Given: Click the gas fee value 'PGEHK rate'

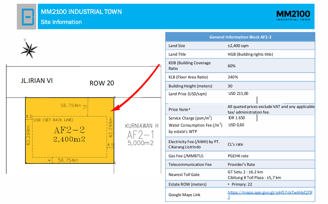Looking at the screenshot, I should tap(238, 156).
